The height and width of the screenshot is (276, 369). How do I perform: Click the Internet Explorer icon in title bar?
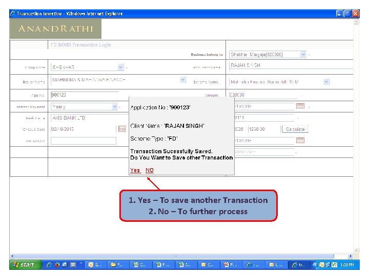tap(13, 13)
